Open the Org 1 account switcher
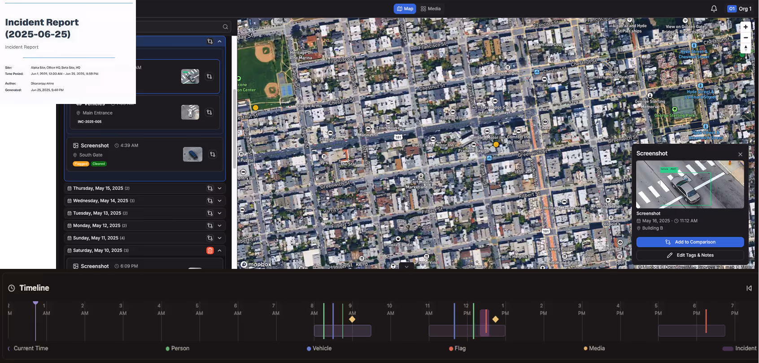The width and height of the screenshot is (759, 363). (x=739, y=9)
